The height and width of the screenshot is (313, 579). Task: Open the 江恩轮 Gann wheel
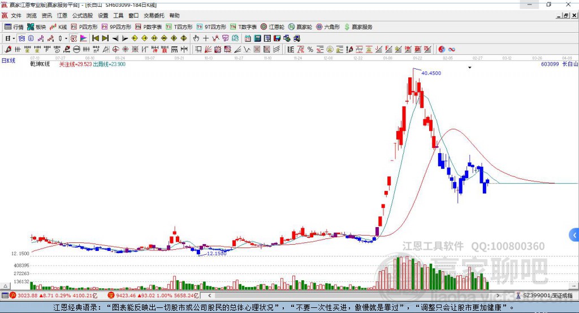[273, 27]
